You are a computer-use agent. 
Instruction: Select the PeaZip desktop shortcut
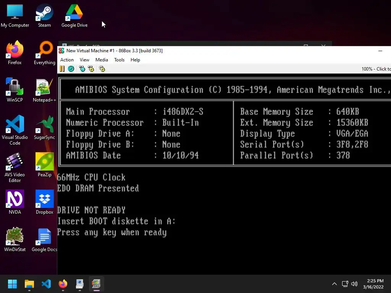[x=44, y=165]
